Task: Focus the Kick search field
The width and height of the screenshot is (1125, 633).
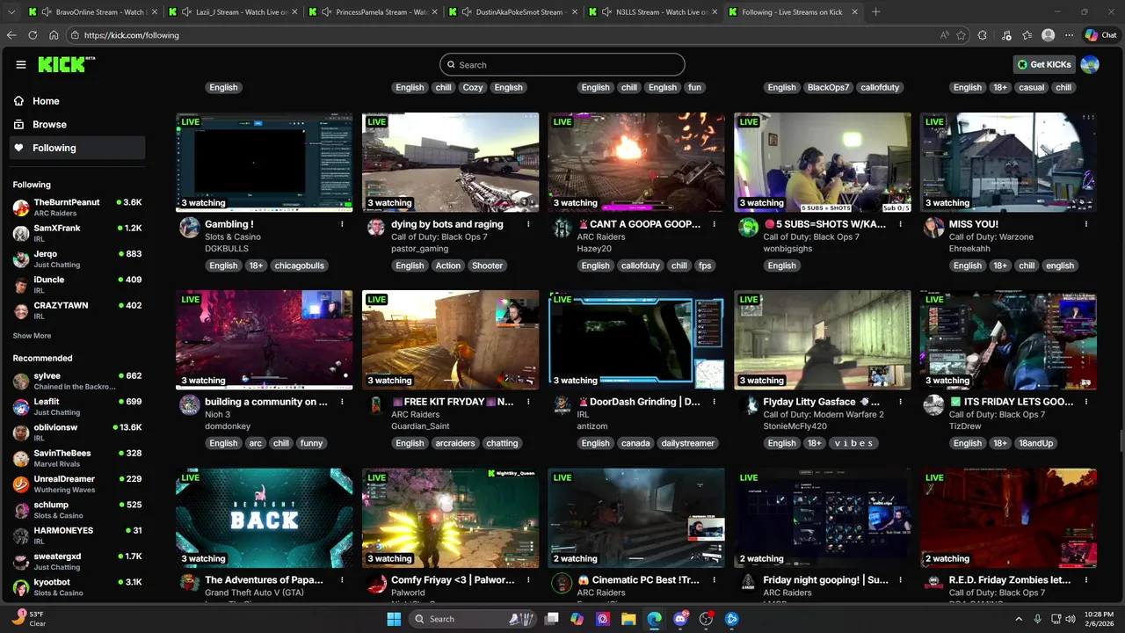Action: coord(562,64)
